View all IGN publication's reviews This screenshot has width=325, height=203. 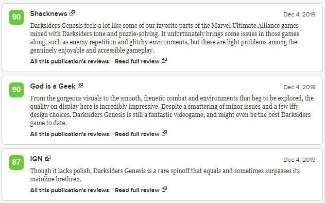pyautogui.click(x=70, y=190)
